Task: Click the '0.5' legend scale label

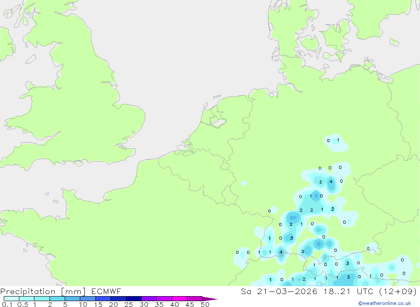Action: tap(23, 304)
